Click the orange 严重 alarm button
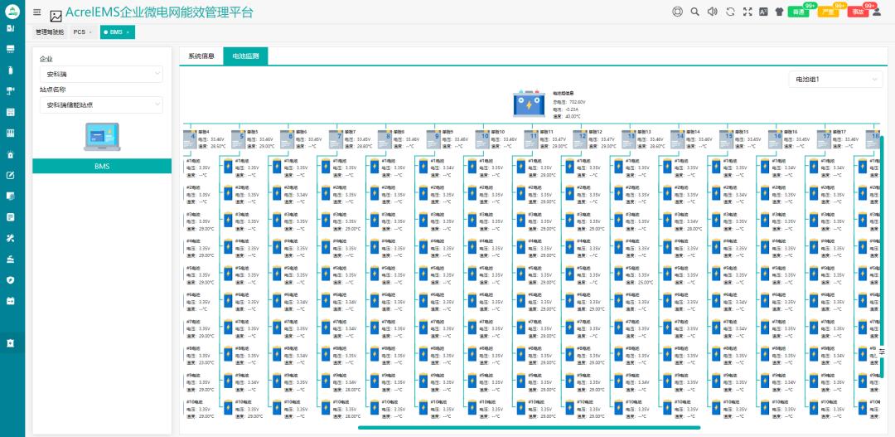The width and height of the screenshot is (895, 437). pos(828,12)
